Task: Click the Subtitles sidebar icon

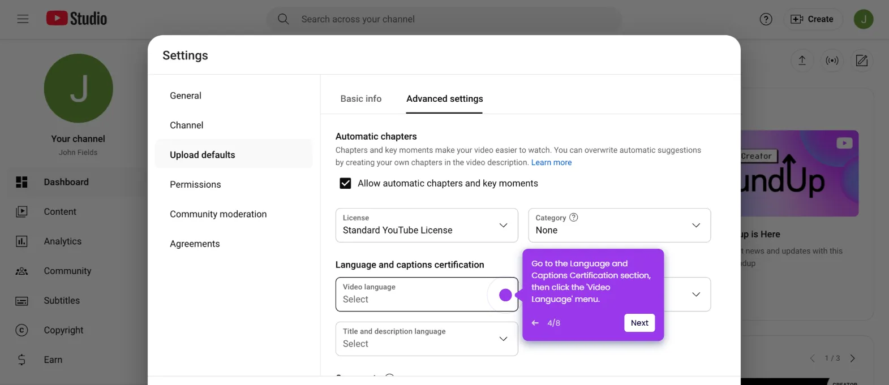Action: (22, 301)
